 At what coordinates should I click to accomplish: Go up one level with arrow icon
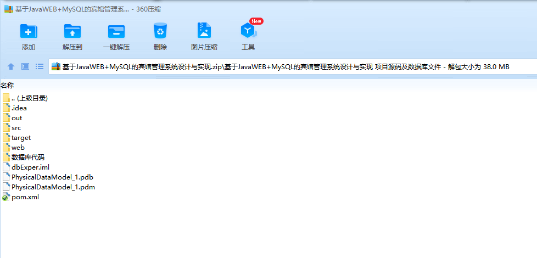pyautogui.click(x=11, y=66)
